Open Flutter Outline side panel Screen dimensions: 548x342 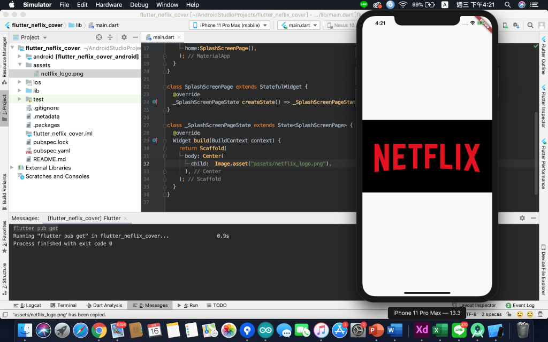coord(544,56)
